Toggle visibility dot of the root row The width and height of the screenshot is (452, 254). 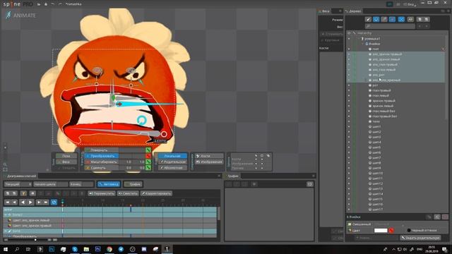349,49
